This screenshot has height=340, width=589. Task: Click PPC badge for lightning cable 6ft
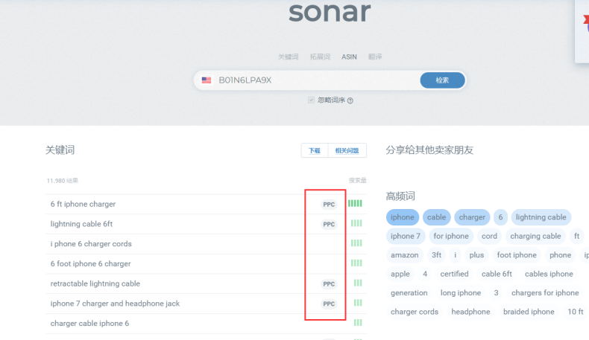pyautogui.click(x=329, y=224)
